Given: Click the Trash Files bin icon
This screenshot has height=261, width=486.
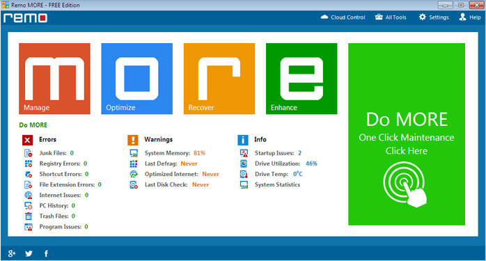Looking at the screenshot, I should pos(29,216).
